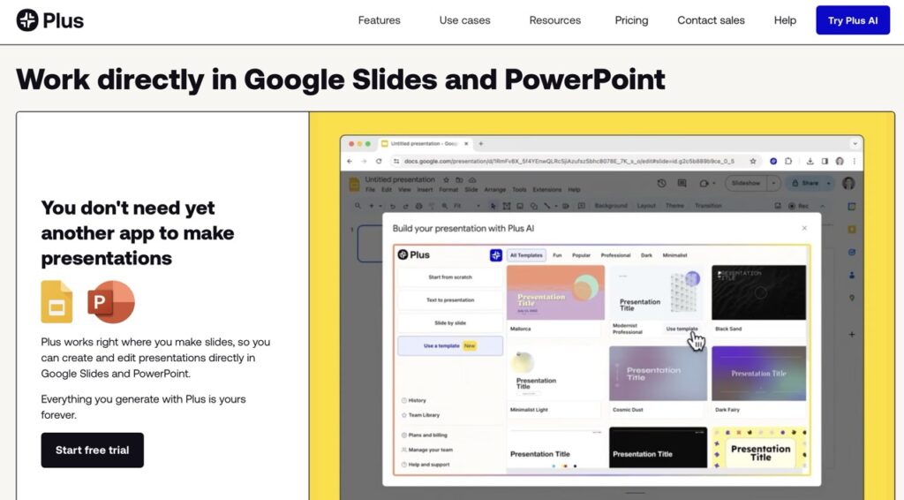Open the Help link in the header
The width and height of the screenshot is (904, 500).
click(785, 20)
